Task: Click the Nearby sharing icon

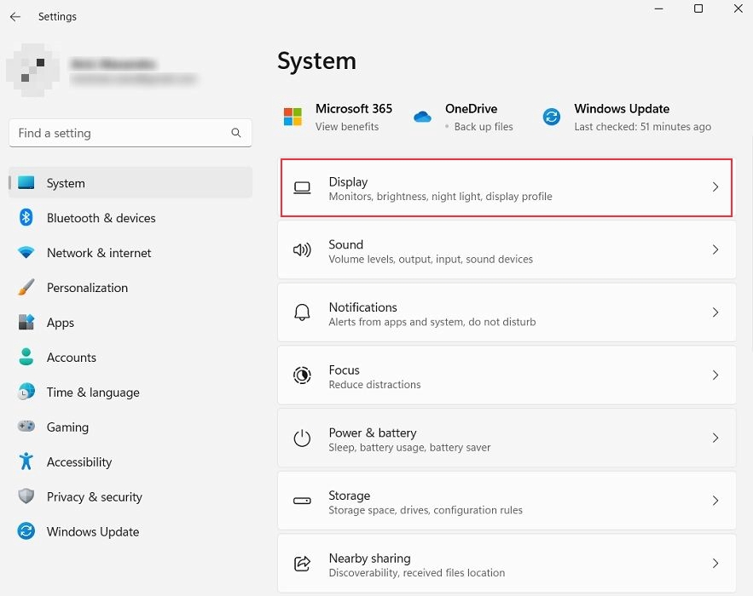Action: (303, 564)
